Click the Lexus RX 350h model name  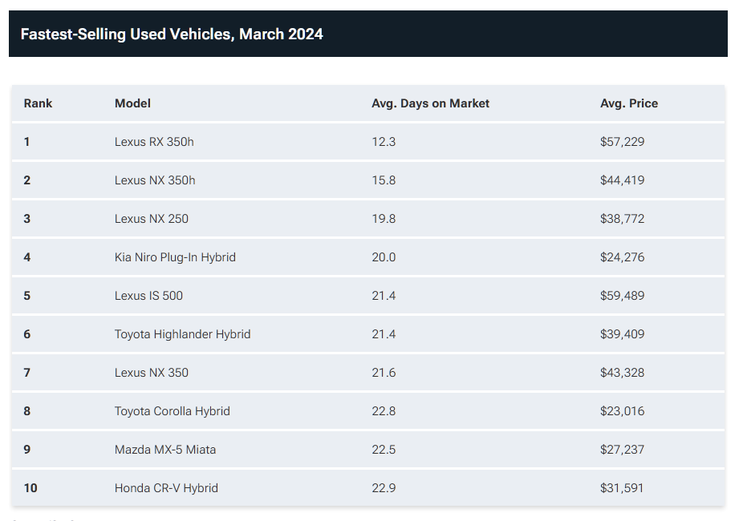(154, 142)
